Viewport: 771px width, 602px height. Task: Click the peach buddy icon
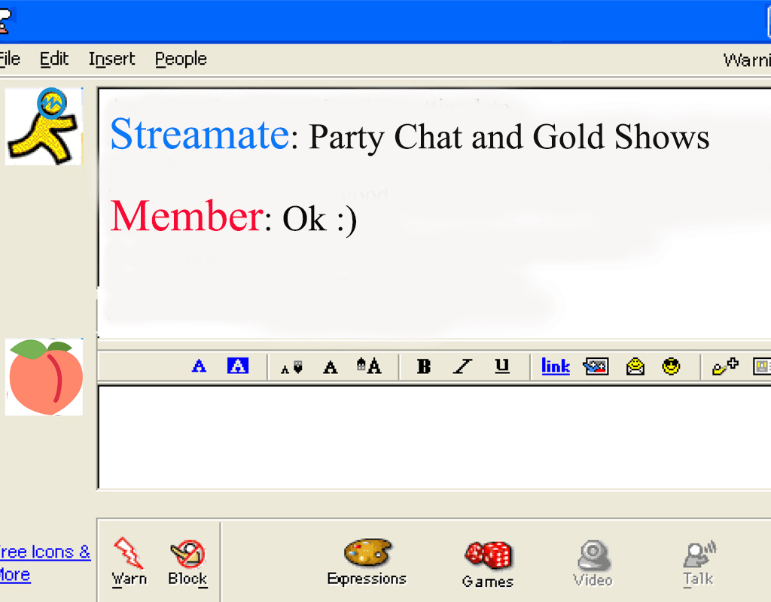click(44, 377)
